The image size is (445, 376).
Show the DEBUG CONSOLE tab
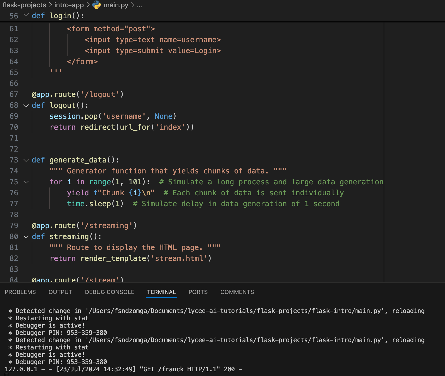click(110, 292)
